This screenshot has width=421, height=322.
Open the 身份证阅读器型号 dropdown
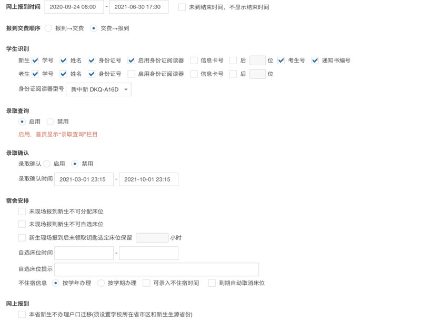[x=98, y=89]
